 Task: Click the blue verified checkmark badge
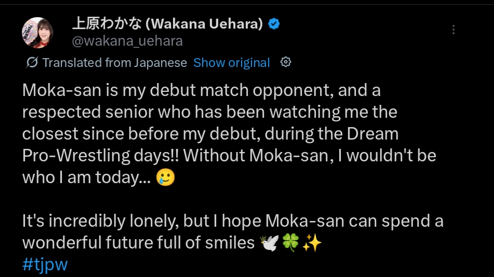[273, 24]
